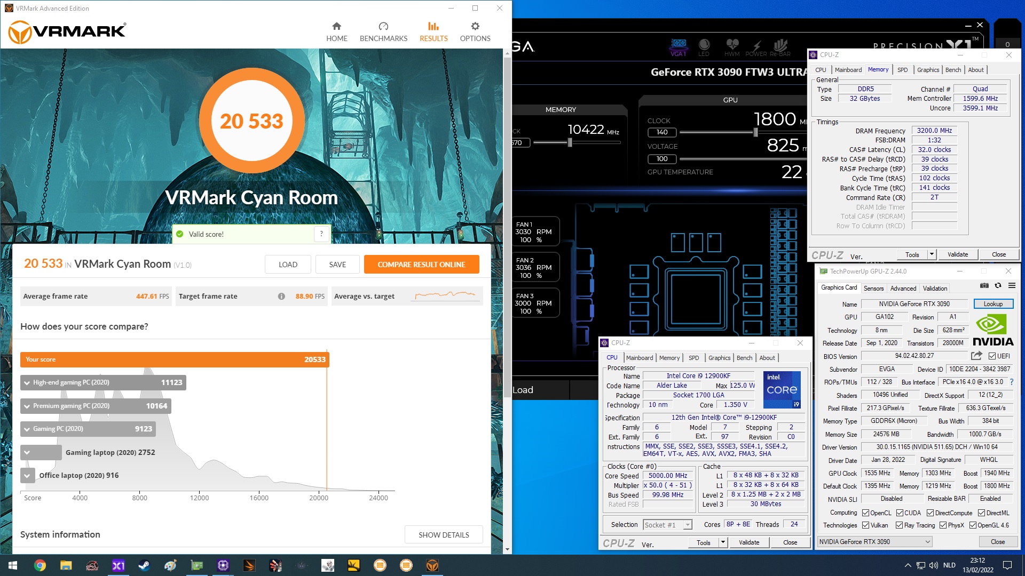
Task: Open the BENCHMARKS section in VRMark
Action: click(383, 32)
